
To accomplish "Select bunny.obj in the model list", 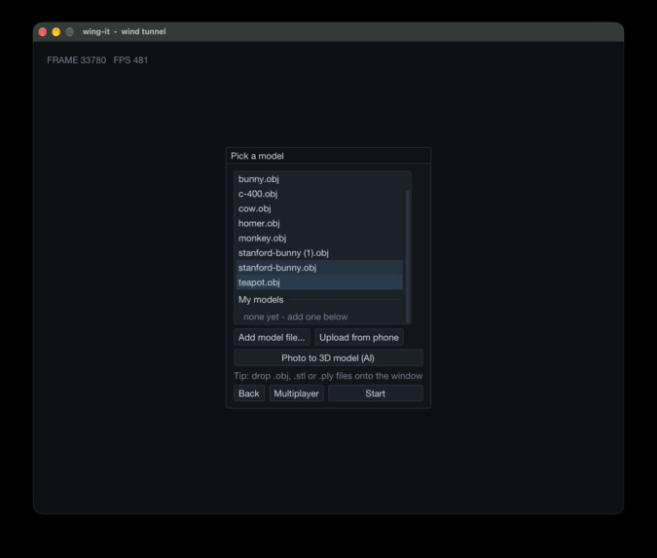I will pos(319,179).
